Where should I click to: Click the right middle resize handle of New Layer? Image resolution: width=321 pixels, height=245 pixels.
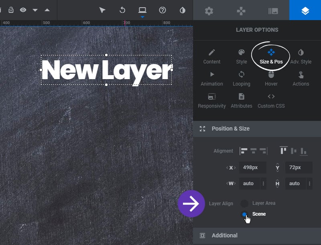click(x=172, y=70)
